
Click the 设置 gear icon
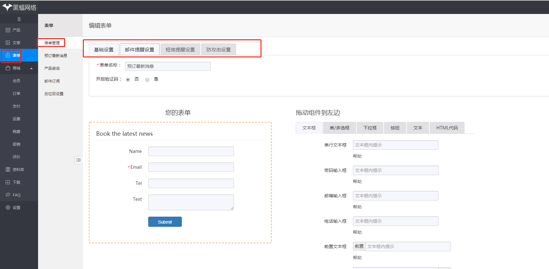tap(8, 207)
